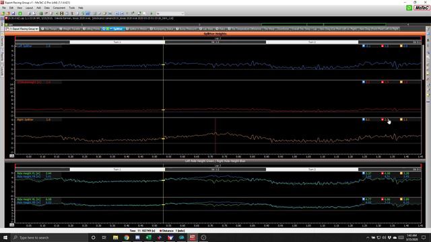Click the Left Splitter channel label
The height and width of the screenshot is (242, 431).
24,46
